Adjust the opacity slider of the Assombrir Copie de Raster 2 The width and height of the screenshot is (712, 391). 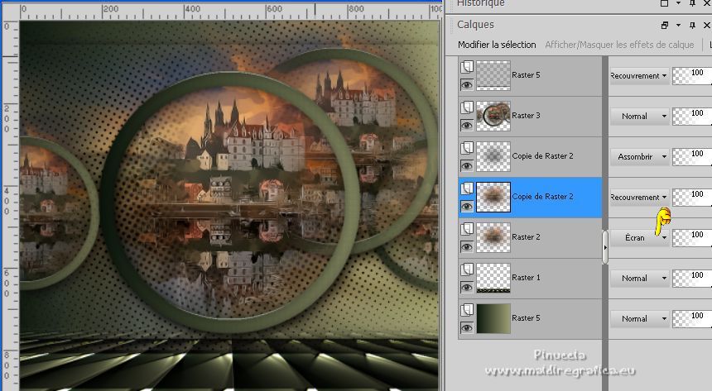[x=692, y=156]
